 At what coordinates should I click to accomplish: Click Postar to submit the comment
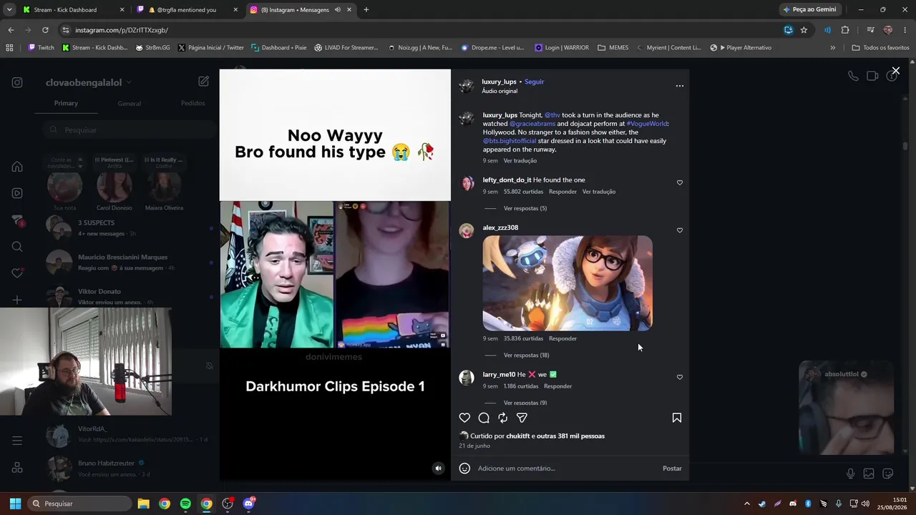point(672,469)
